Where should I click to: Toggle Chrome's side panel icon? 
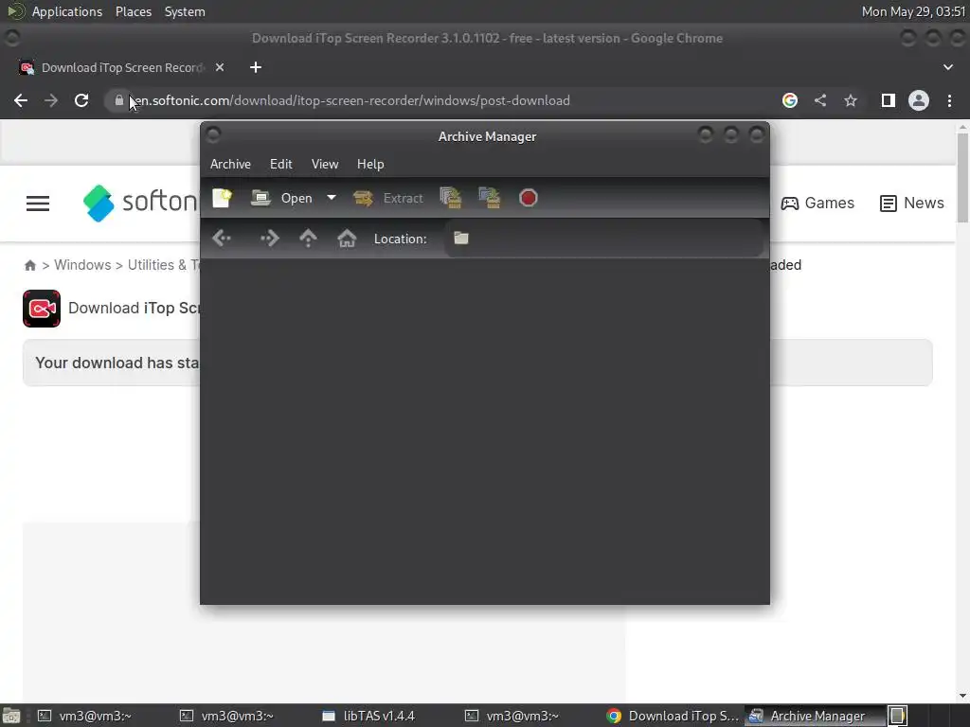click(x=889, y=100)
